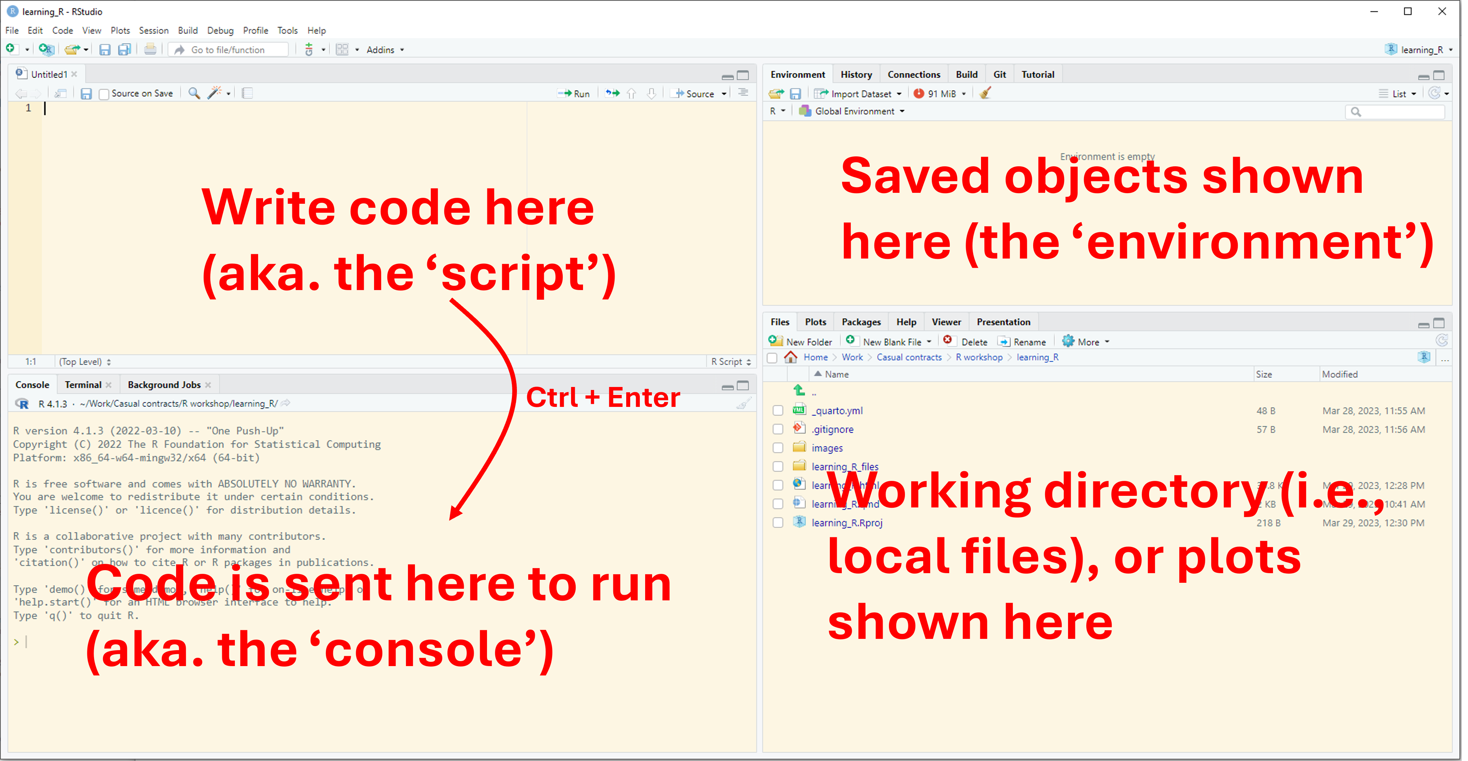Screen dimensions: 1468x761
Task: Click the print document icon in main toolbar
Action: [x=150, y=49]
